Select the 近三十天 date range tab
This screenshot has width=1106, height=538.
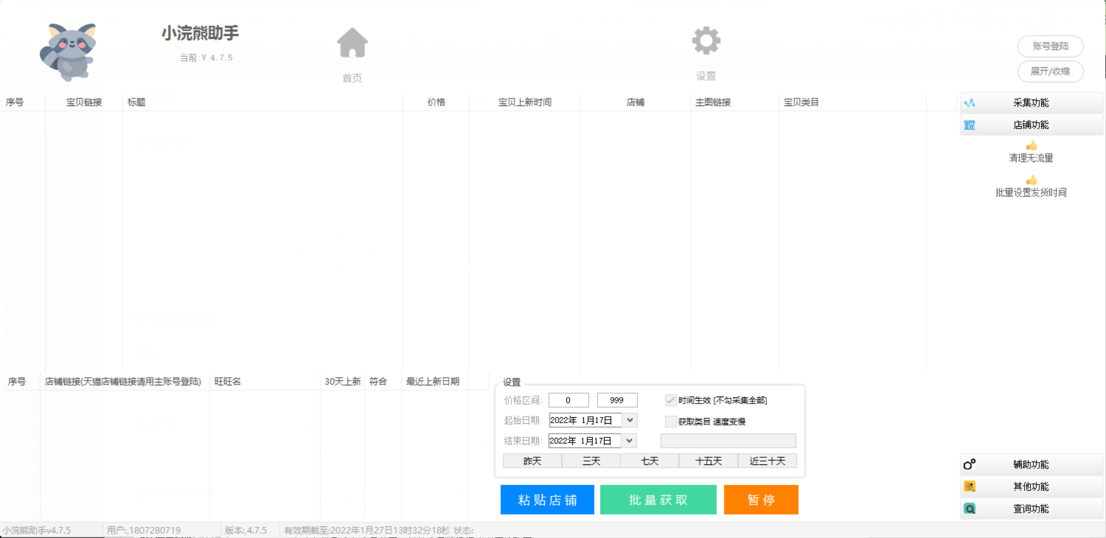(767, 461)
